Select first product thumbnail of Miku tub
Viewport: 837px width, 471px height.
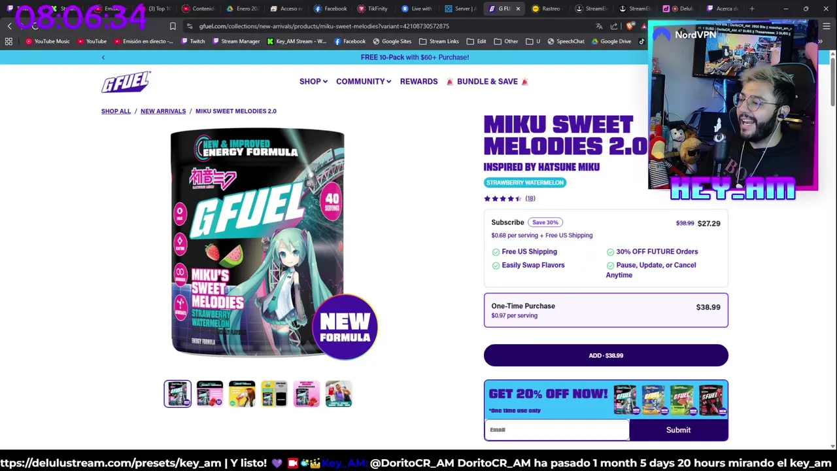177,394
